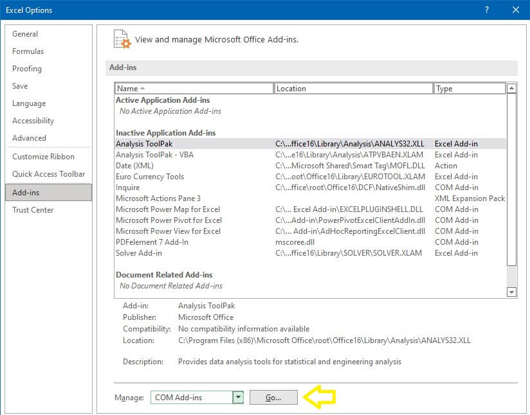This screenshot has width=530, height=415.
Task: Select the Analysis ToolPak add-in row
Action: pyautogui.click(x=310, y=144)
